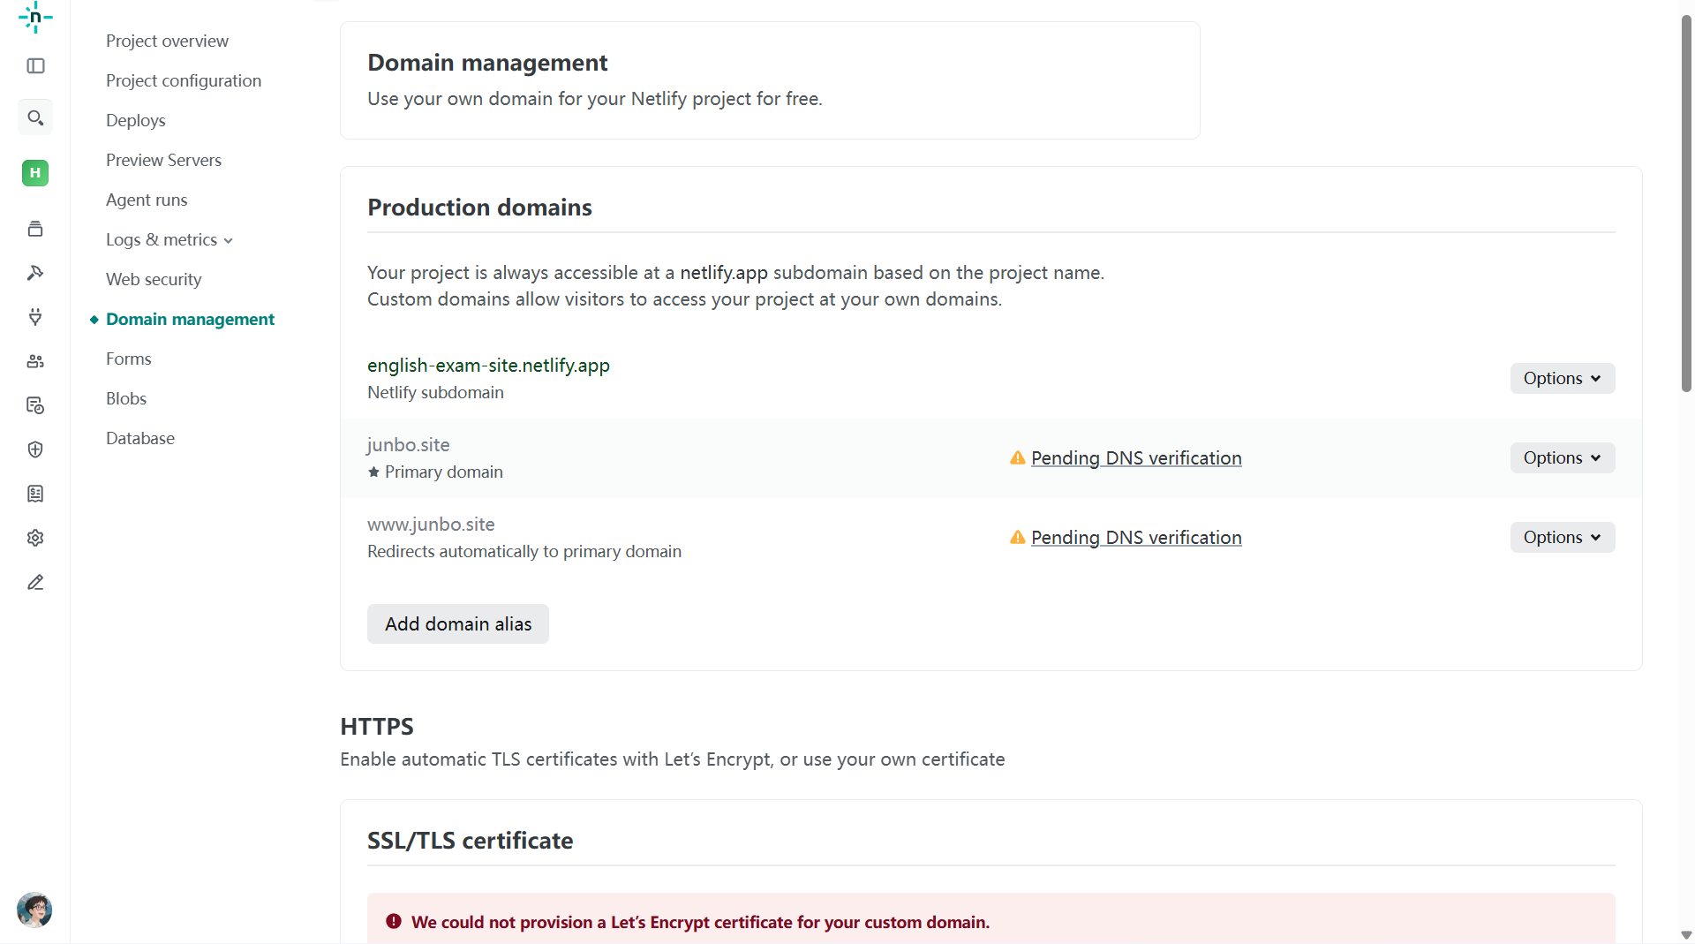Screen dimensions: 1695x944
Task: Click Pending DNS verification for www.junbo.site
Action: click(x=1136, y=537)
